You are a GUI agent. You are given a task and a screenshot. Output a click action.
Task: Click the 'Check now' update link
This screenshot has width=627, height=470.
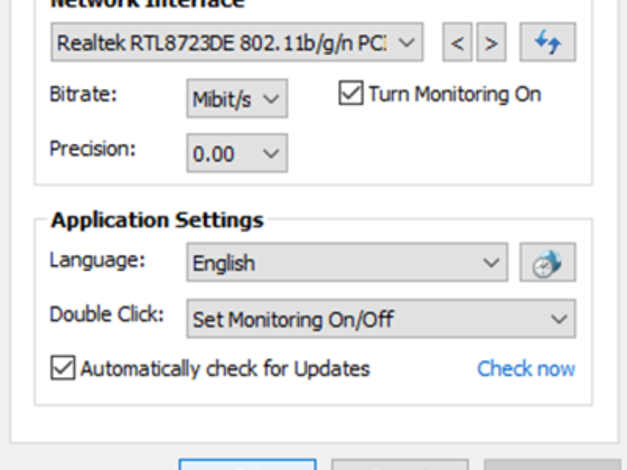coord(526,369)
